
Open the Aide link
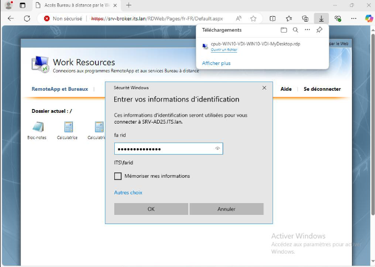286,89
